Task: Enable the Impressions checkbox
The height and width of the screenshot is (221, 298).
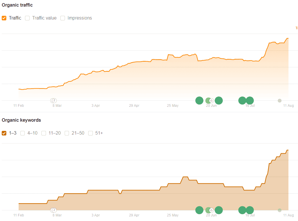Action: 63,18
